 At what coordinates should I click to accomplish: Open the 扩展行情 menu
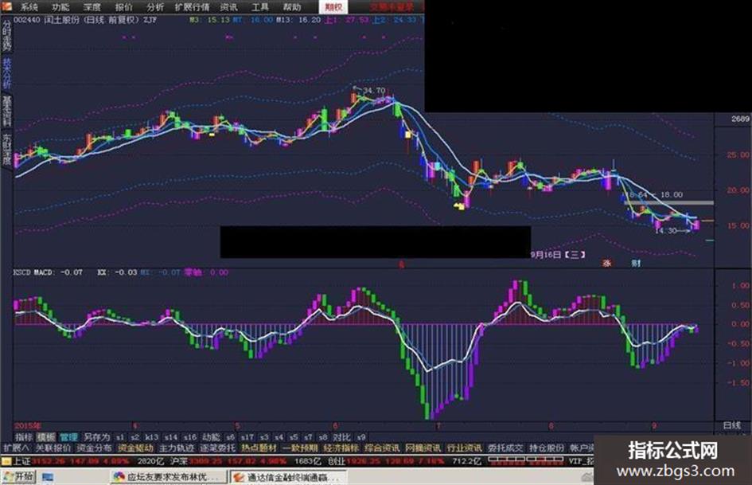(192, 6)
